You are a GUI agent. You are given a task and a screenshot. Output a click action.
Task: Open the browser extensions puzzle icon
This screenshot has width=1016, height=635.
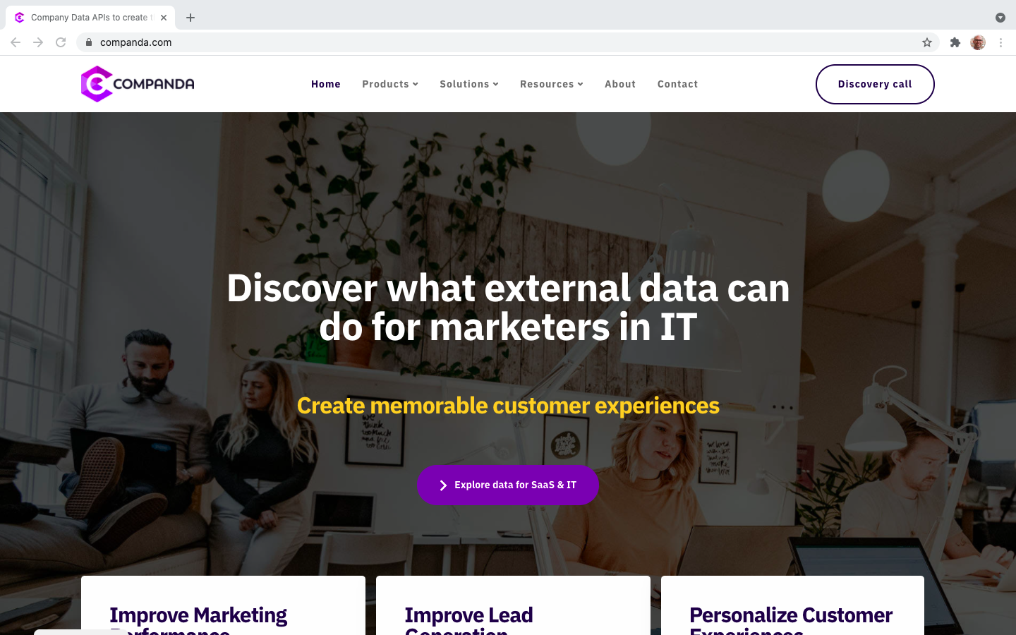pyautogui.click(x=955, y=42)
